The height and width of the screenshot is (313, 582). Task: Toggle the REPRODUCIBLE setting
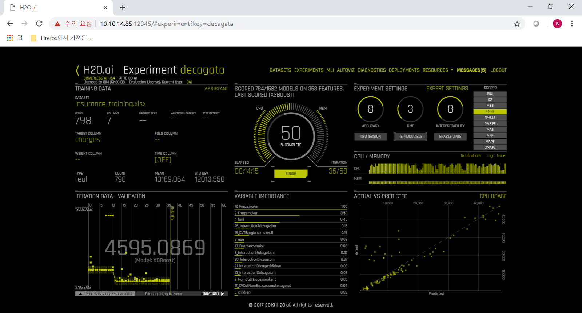[410, 137]
